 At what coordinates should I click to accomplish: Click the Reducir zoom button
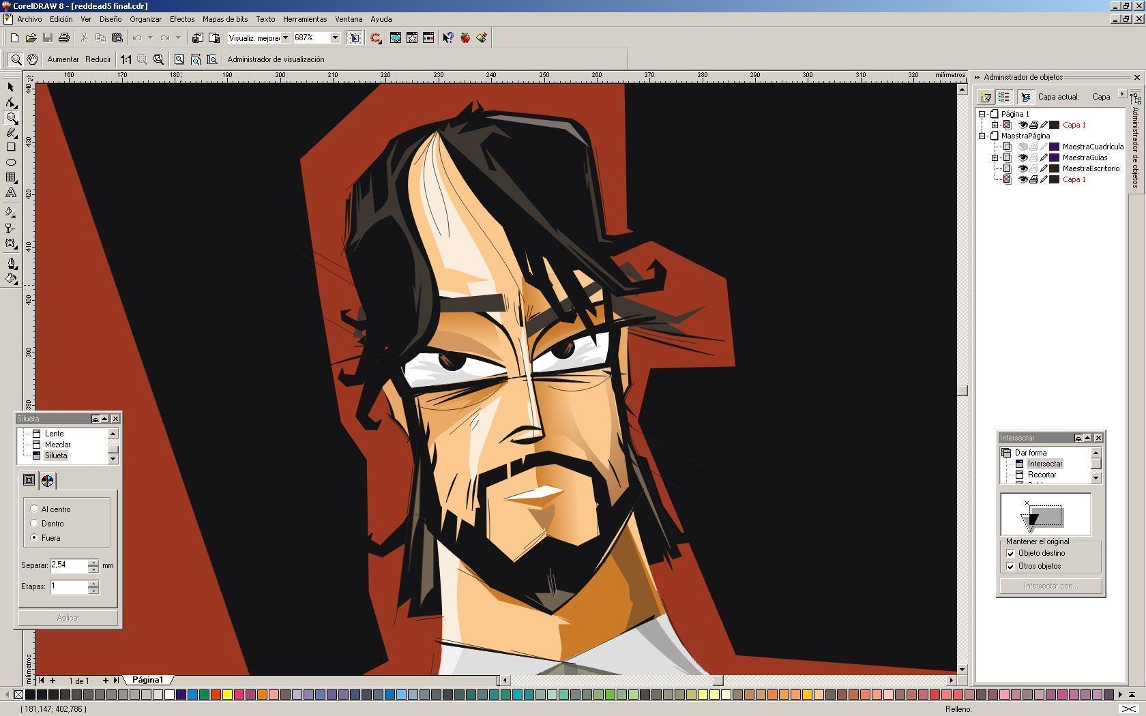[x=98, y=59]
